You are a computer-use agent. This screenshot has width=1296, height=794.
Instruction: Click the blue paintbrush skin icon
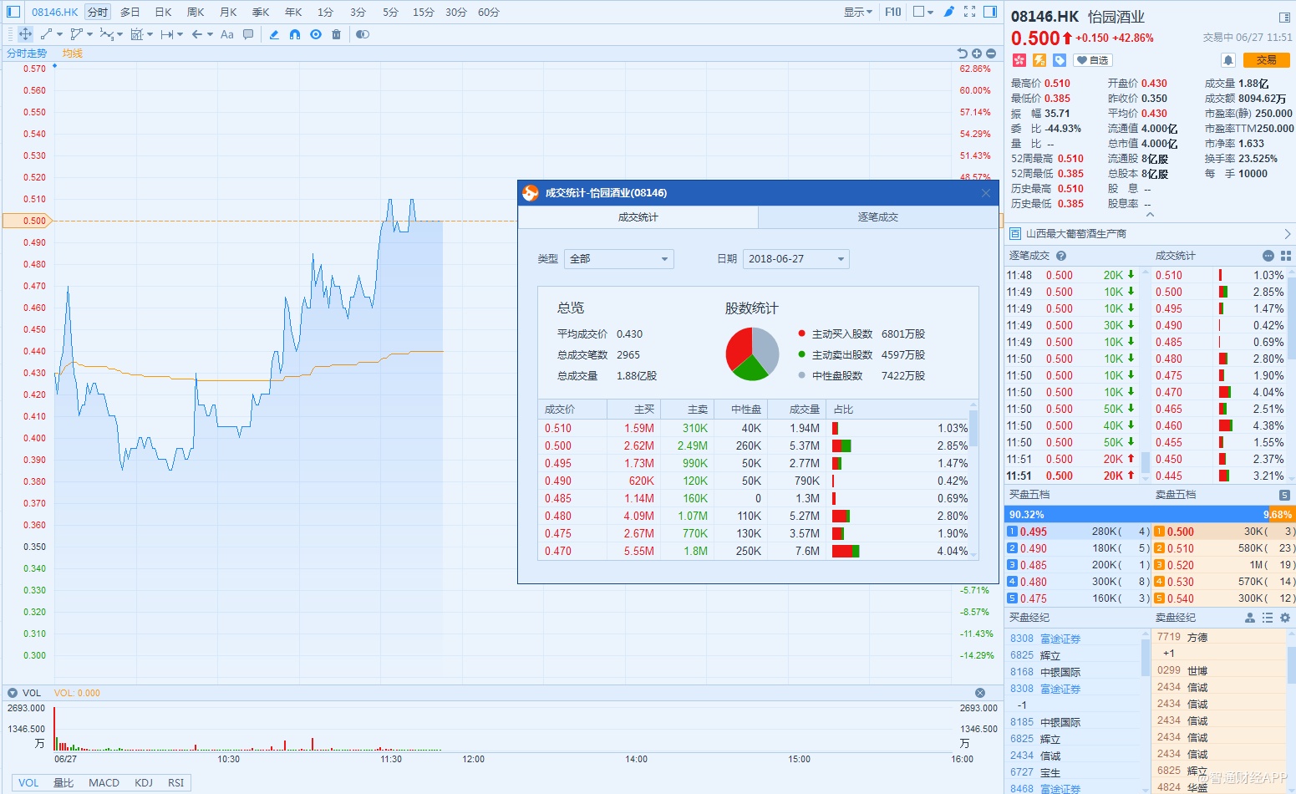click(948, 12)
